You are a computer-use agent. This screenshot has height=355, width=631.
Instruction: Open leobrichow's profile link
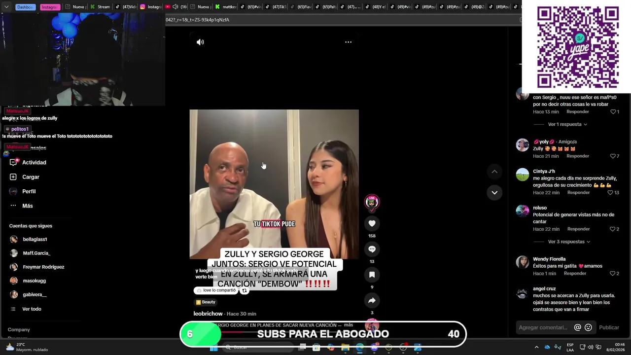208,314
